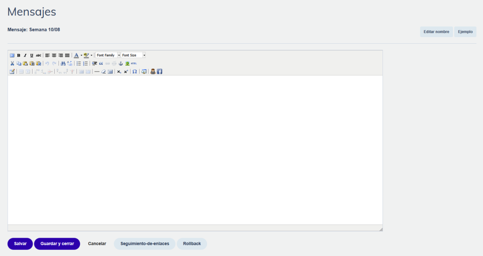
Task: Apply superscript formatting
Action: coord(126,72)
